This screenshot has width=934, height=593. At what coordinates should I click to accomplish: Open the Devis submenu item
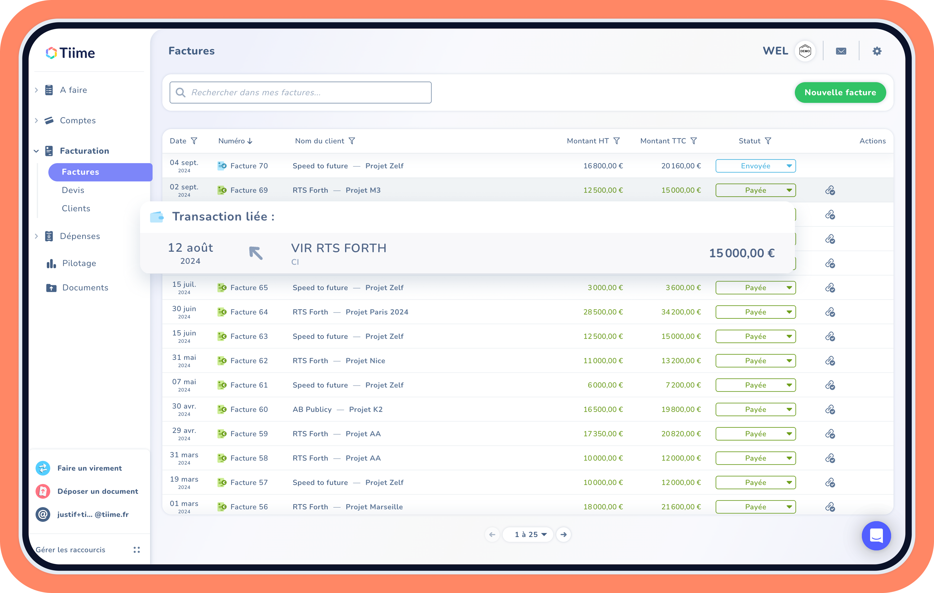pyautogui.click(x=73, y=190)
